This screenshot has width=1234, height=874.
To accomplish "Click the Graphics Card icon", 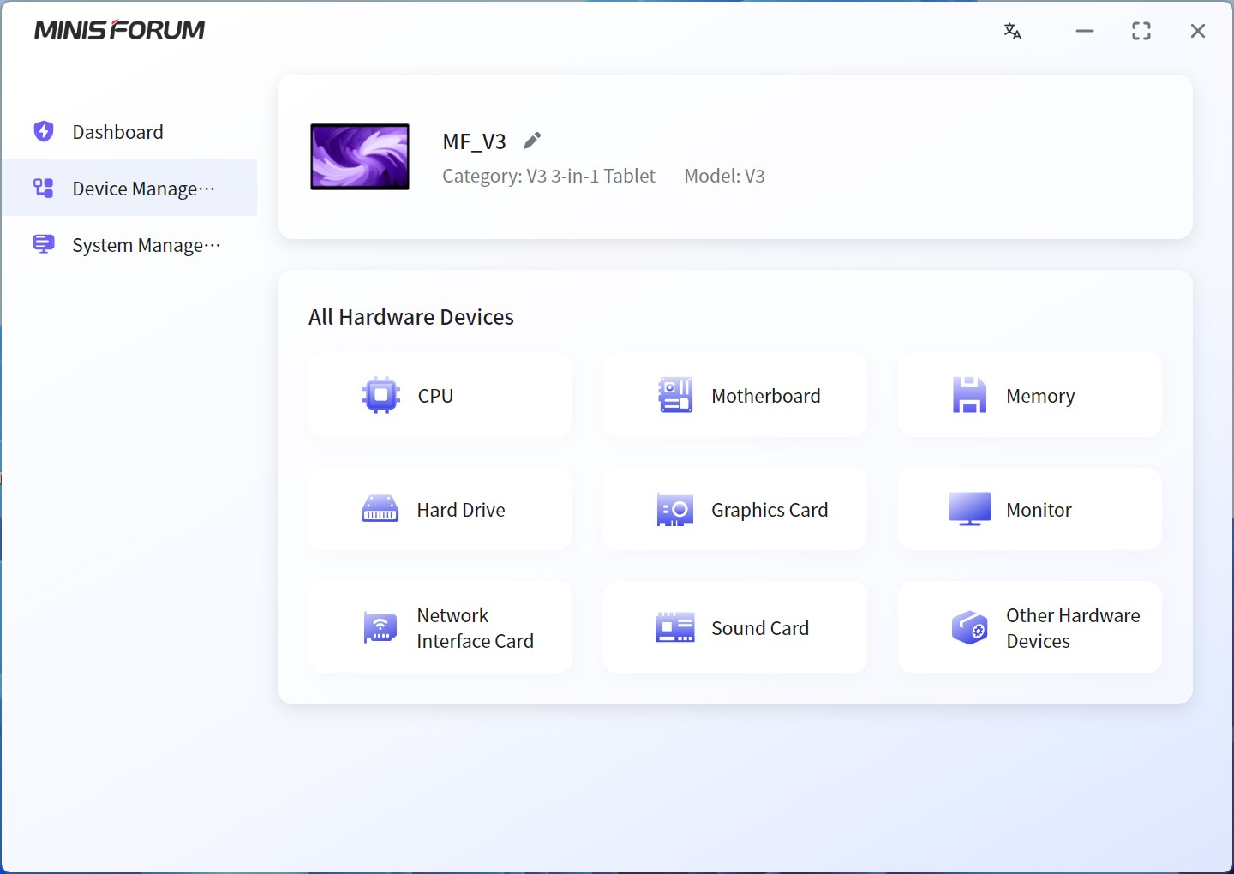I will 675,509.
